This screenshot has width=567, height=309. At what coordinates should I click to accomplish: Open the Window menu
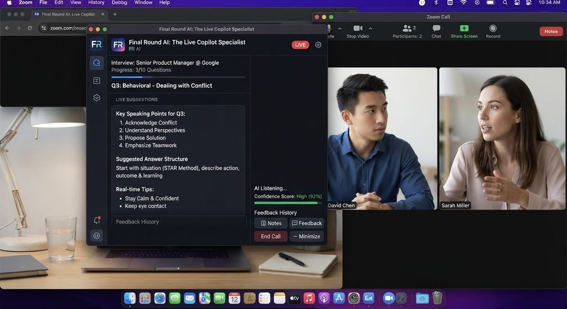[143, 3]
